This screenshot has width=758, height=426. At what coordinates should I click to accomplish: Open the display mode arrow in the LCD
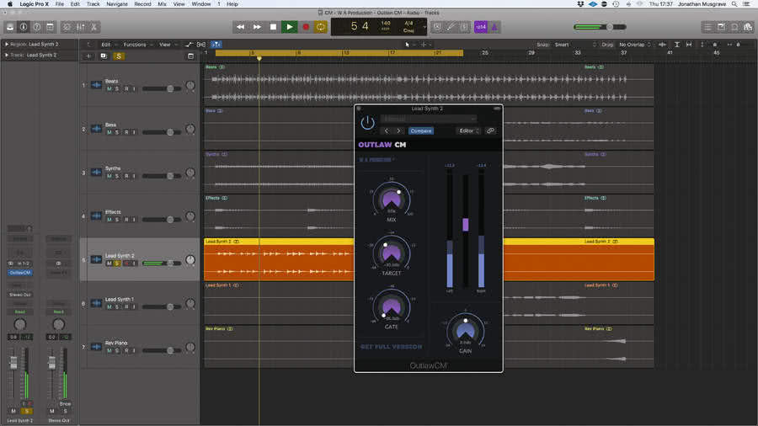pos(424,27)
